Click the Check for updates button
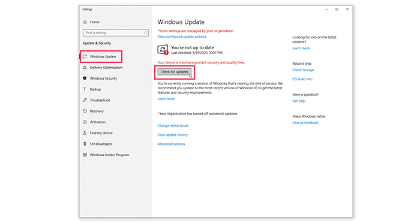 pyautogui.click(x=175, y=72)
